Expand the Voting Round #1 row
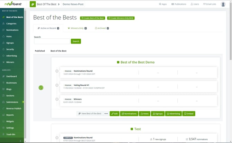The image size is (232, 143). [57, 85]
